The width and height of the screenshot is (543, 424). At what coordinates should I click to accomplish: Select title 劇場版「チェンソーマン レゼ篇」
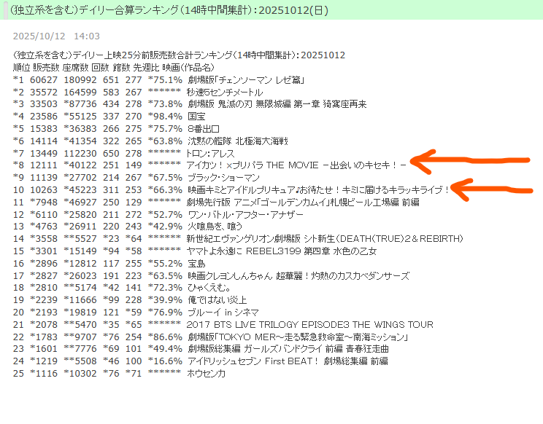tap(246, 80)
